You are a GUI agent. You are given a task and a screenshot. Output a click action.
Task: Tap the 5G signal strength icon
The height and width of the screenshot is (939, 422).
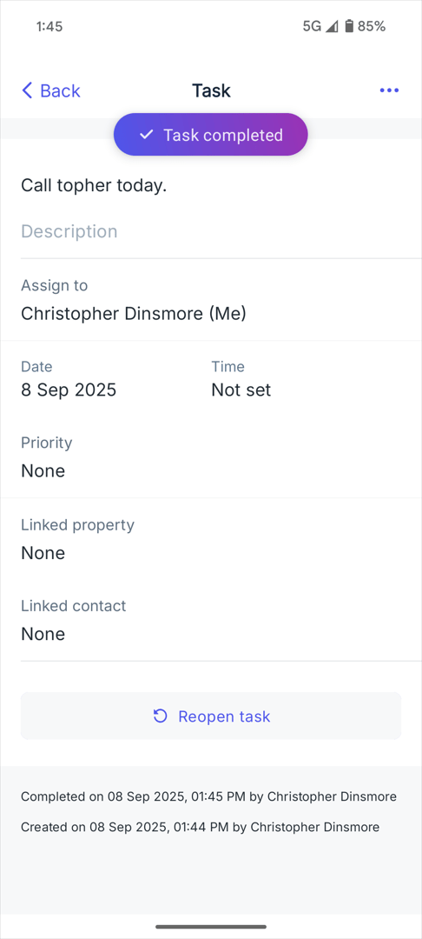(x=332, y=26)
